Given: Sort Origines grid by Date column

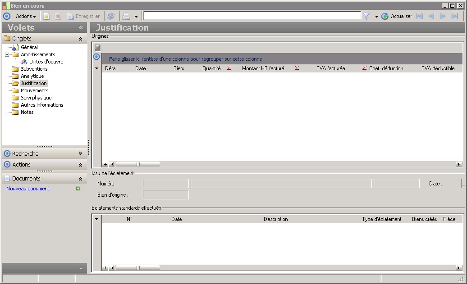Looking at the screenshot, I should coord(141,68).
